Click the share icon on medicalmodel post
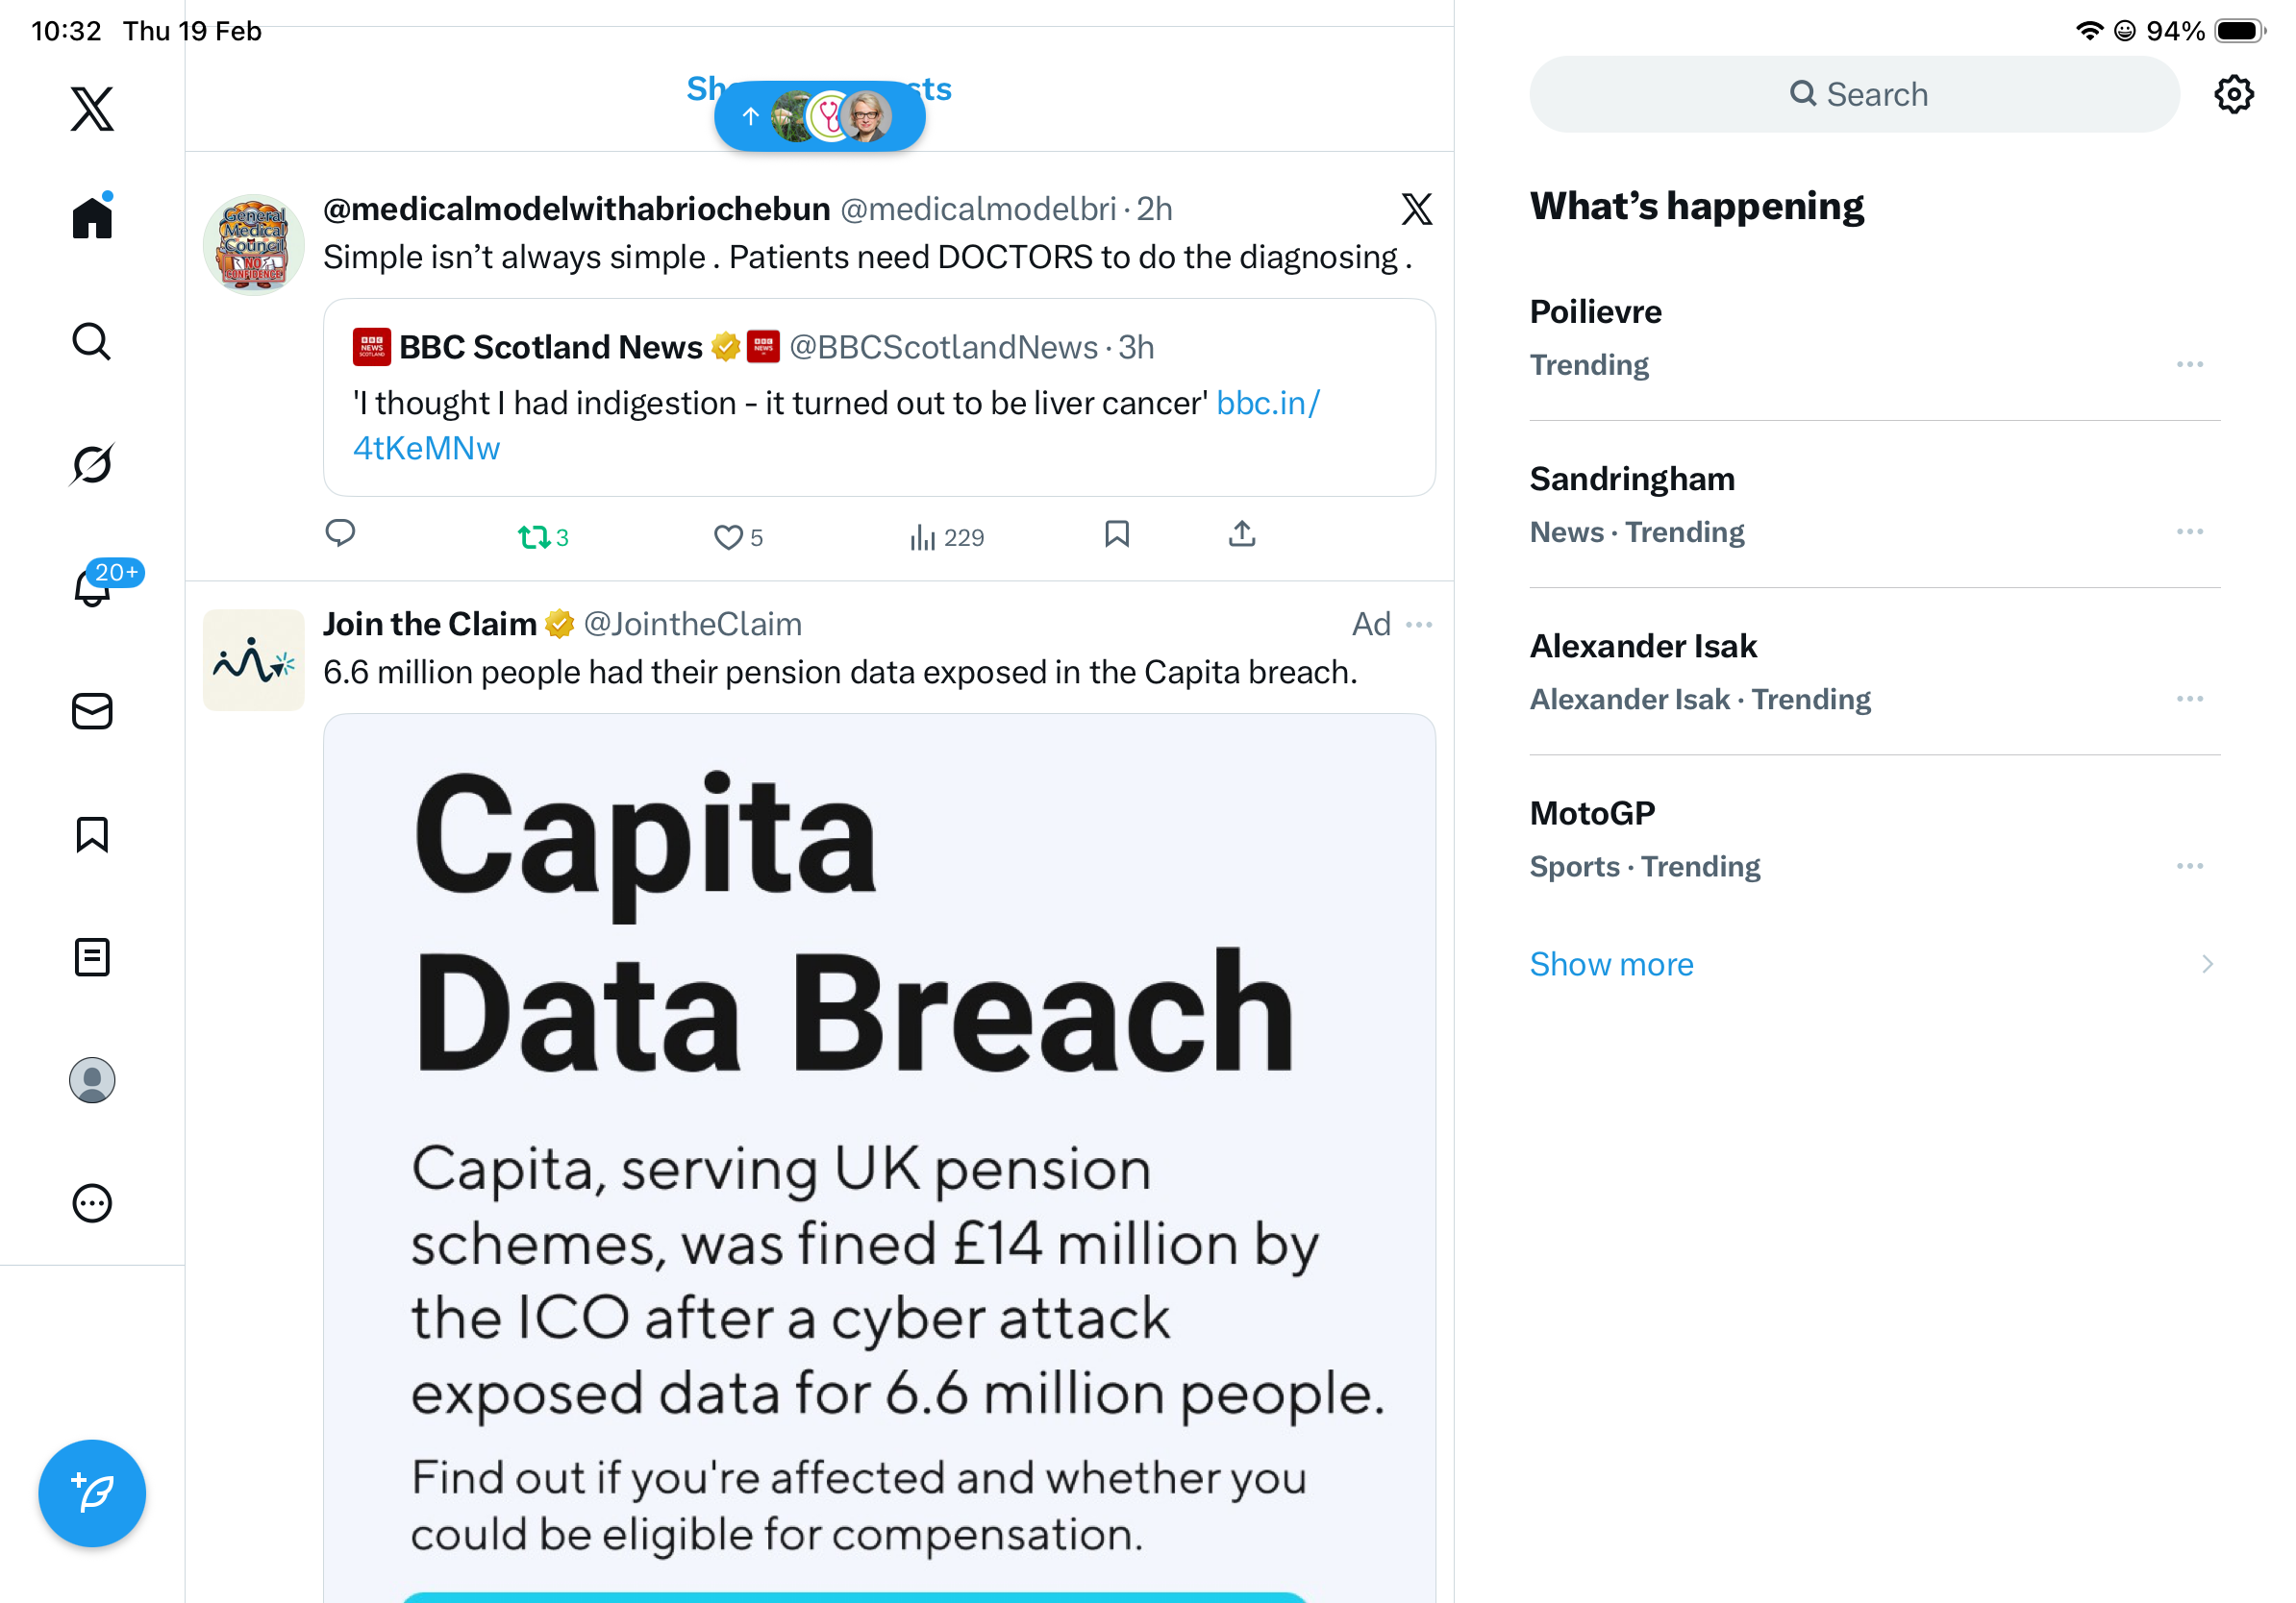 tap(1241, 534)
